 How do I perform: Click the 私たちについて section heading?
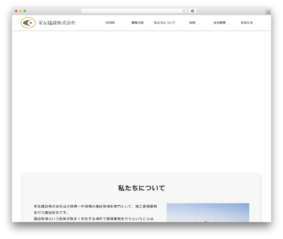pos(141,188)
